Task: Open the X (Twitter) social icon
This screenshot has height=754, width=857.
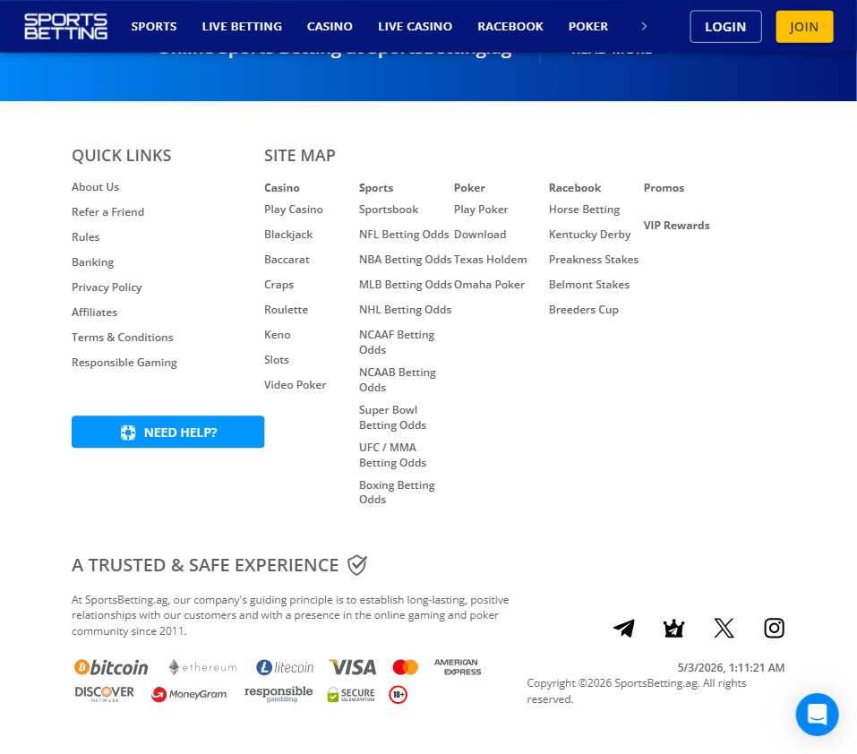Action: tap(724, 629)
